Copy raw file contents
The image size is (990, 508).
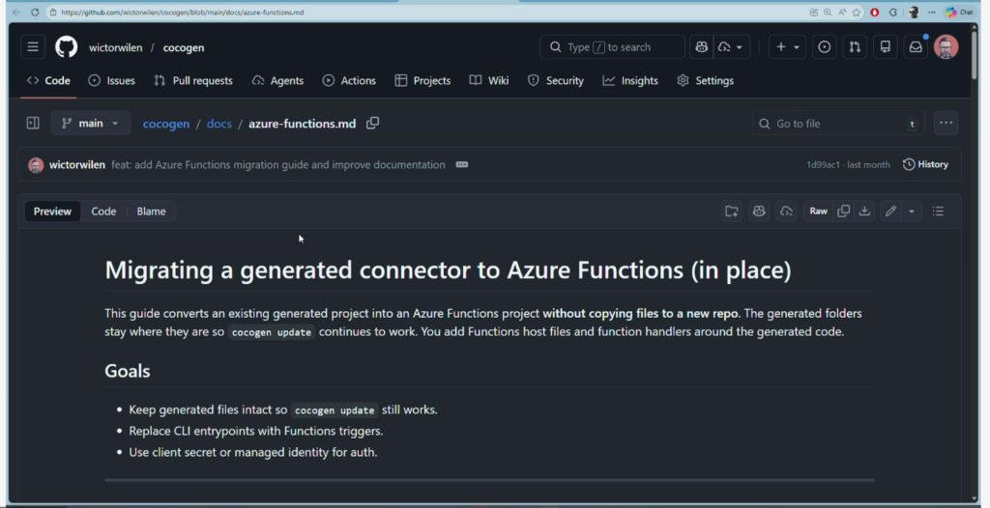(843, 212)
